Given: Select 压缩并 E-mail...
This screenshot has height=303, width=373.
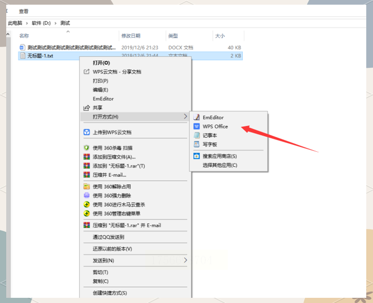Looking at the screenshot, I should [x=109, y=175].
